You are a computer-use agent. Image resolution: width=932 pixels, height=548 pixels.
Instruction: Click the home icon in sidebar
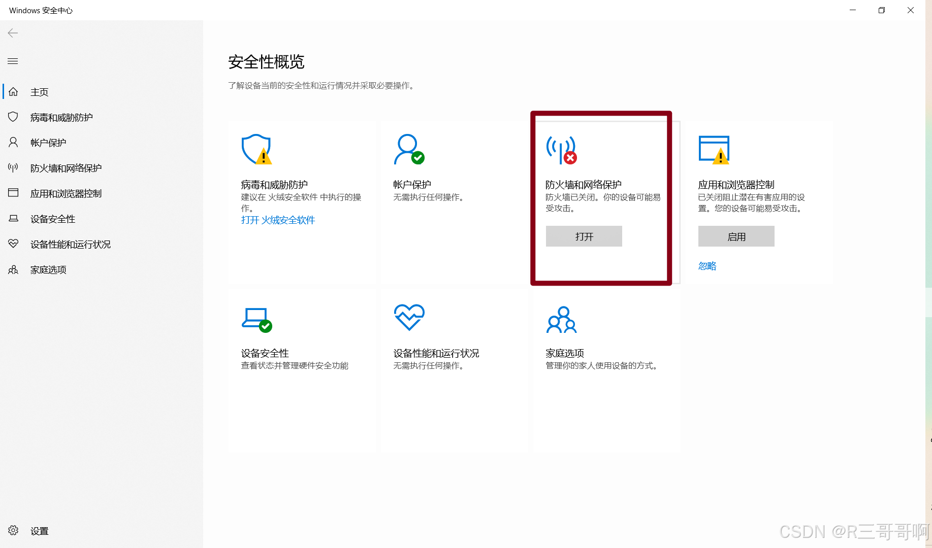tap(13, 92)
